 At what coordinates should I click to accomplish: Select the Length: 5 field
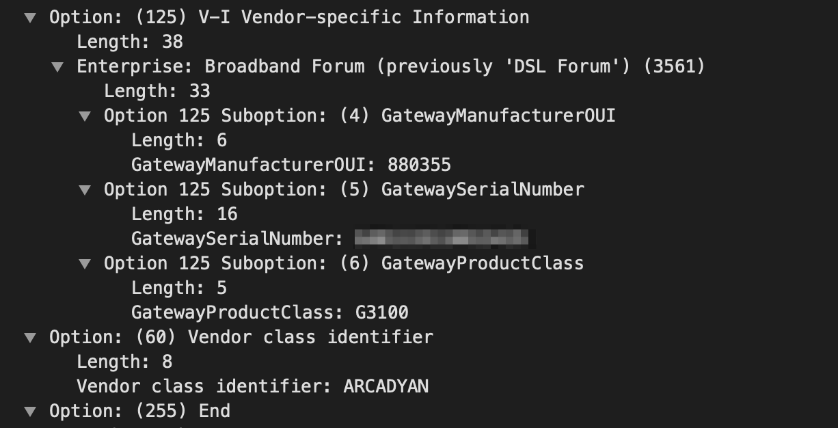(179, 288)
